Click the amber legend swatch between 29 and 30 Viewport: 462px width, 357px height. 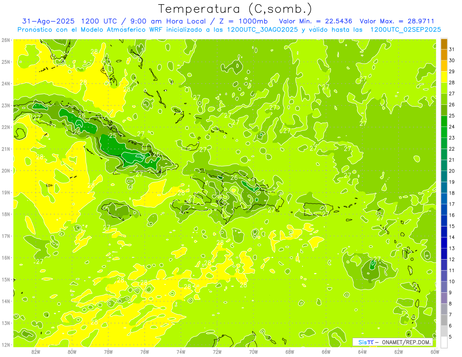444,66
